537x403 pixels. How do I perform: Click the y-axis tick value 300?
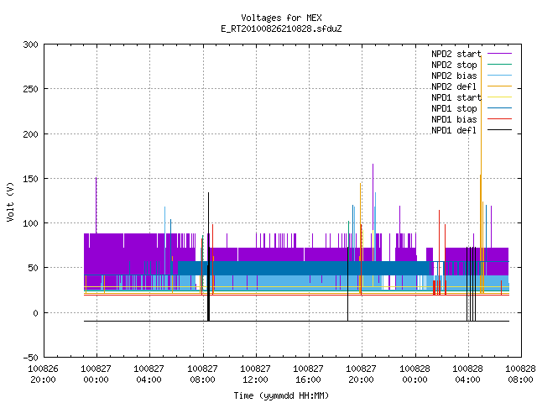click(x=30, y=44)
